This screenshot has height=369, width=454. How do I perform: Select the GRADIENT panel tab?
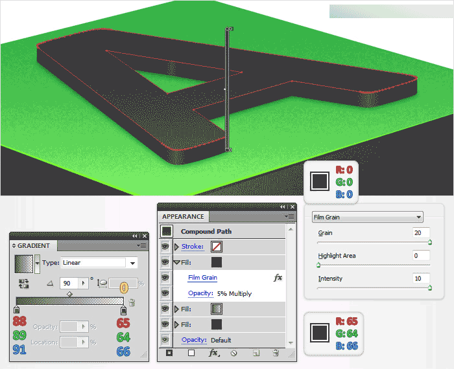tap(34, 245)
